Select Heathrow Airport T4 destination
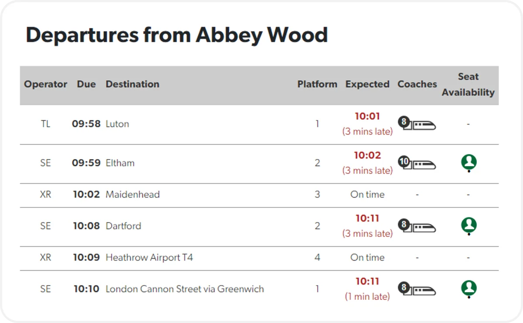The height and width of the screenshot is (323, 523). coord(149,258)
